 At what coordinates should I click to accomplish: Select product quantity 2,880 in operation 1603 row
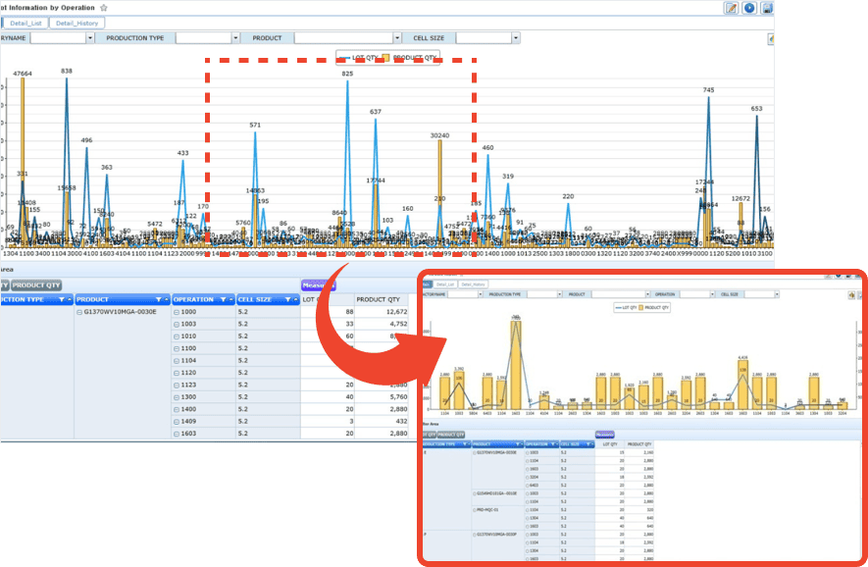click(382, 434)
